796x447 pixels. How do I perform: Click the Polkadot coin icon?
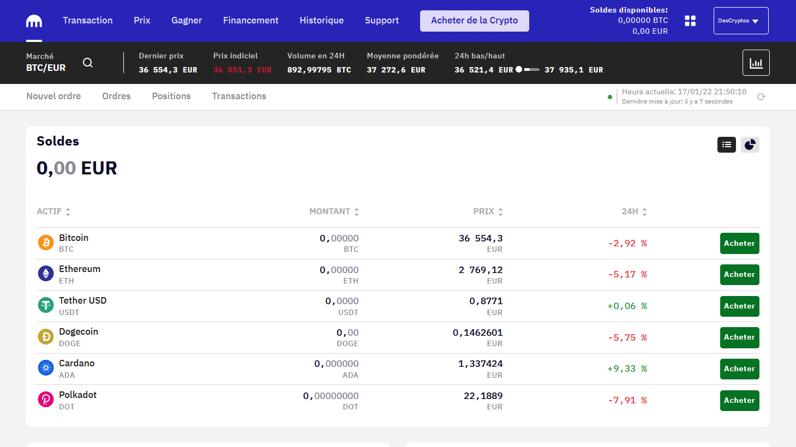(46, 400)
